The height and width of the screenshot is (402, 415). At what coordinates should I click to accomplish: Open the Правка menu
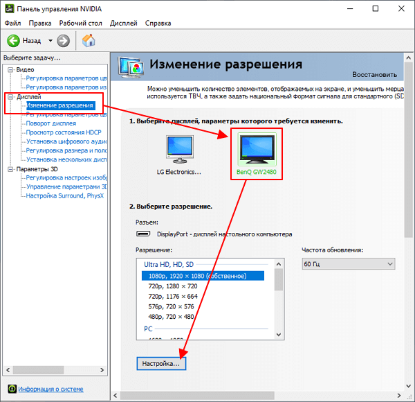pyautogui.click(x=40, y=24)
